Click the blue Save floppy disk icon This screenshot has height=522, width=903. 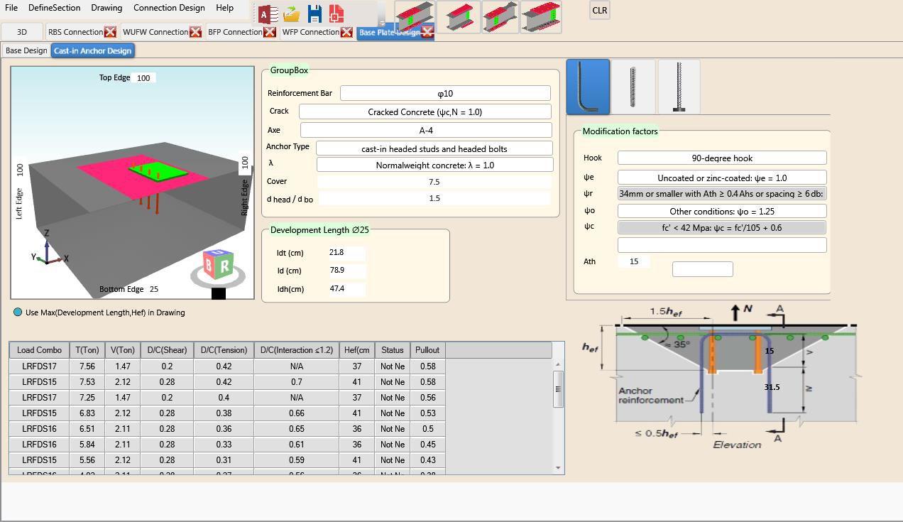coord(314,14)
